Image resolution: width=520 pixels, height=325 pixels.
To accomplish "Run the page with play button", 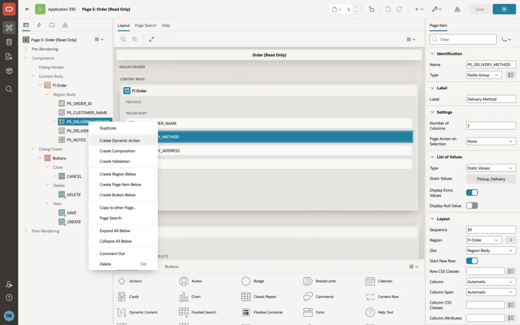I will [504, 9].
